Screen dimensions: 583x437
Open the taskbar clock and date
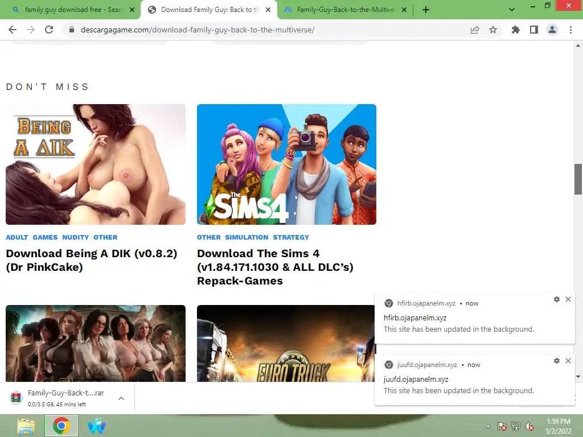558,426
